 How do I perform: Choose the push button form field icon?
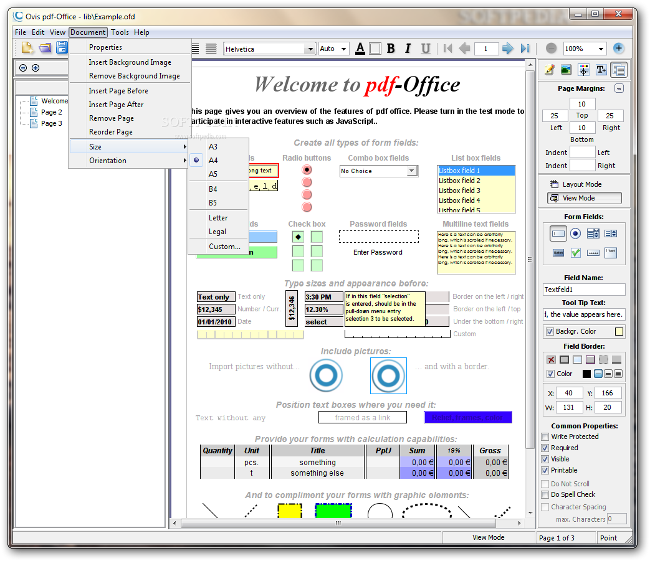click(558, 253)
